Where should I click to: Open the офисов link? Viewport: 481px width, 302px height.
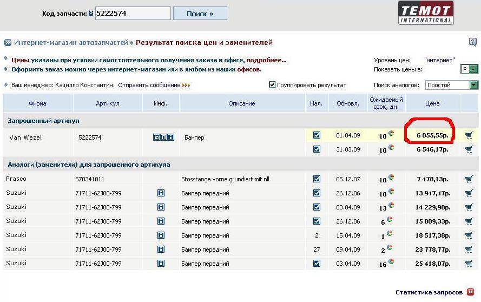(x=248, y=69)
